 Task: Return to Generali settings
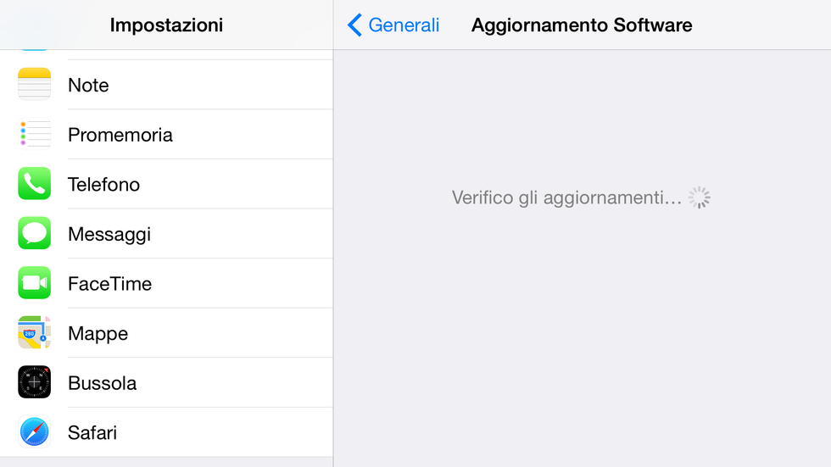pos(404,25)
